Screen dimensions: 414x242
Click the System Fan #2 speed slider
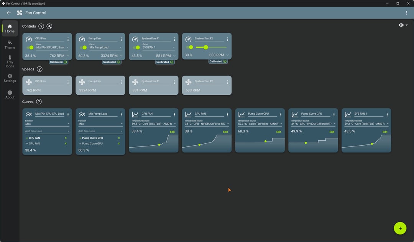211,47
